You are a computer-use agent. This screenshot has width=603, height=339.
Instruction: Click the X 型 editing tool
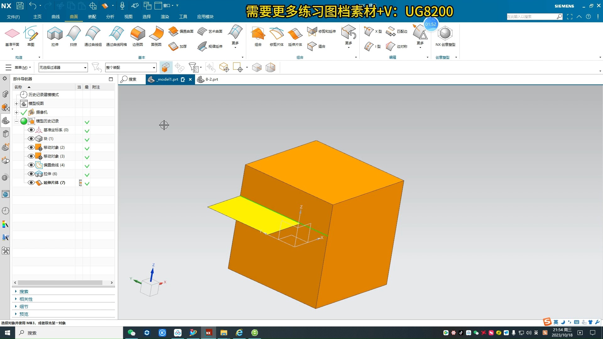click(x=373, y=31)
